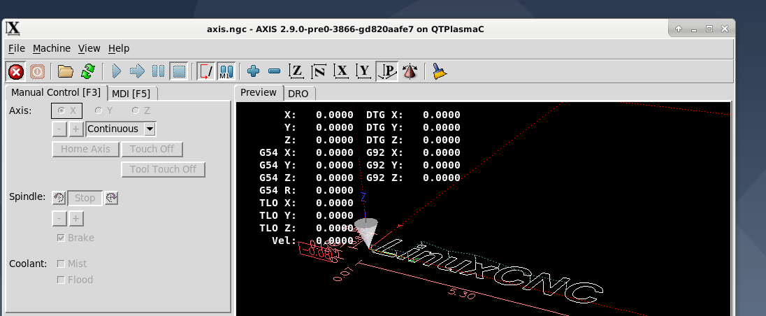The width and height of the screenshot is (766, 316).
Task: Jog axis in plus direction
Action: pos(75,129)
